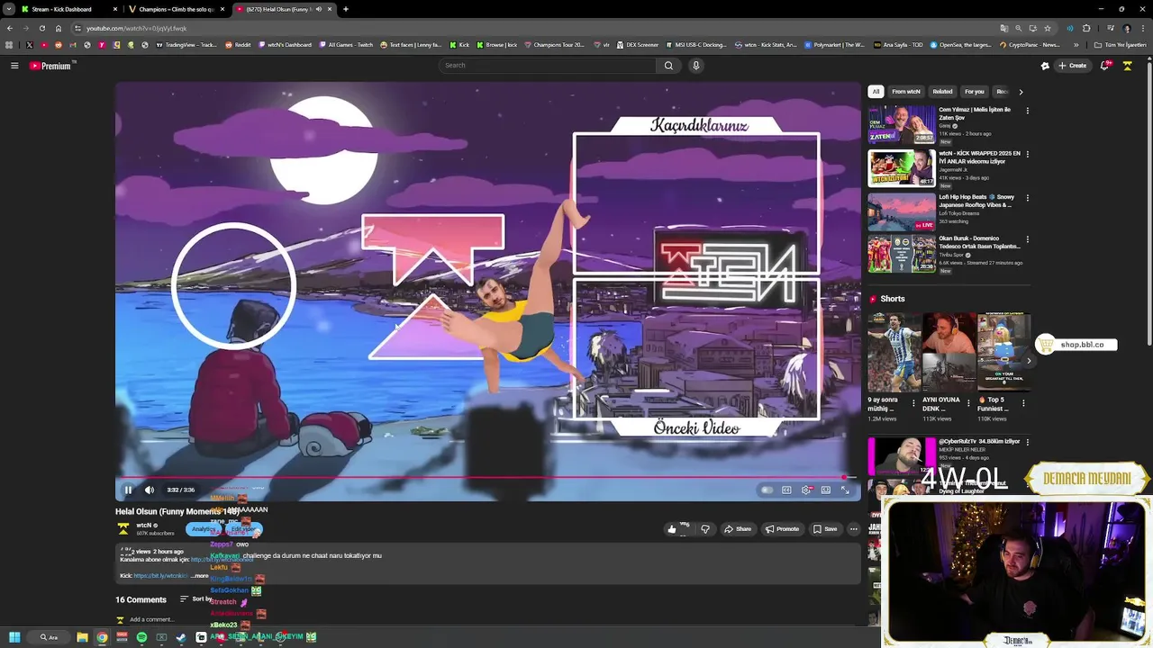1153x648 pixels.
Task: Open account avatar menu top right
Action: click(x=1127, y=66)
